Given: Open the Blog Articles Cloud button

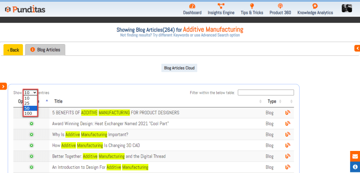Looking at the screenshot, I should [x=180, y=68].
